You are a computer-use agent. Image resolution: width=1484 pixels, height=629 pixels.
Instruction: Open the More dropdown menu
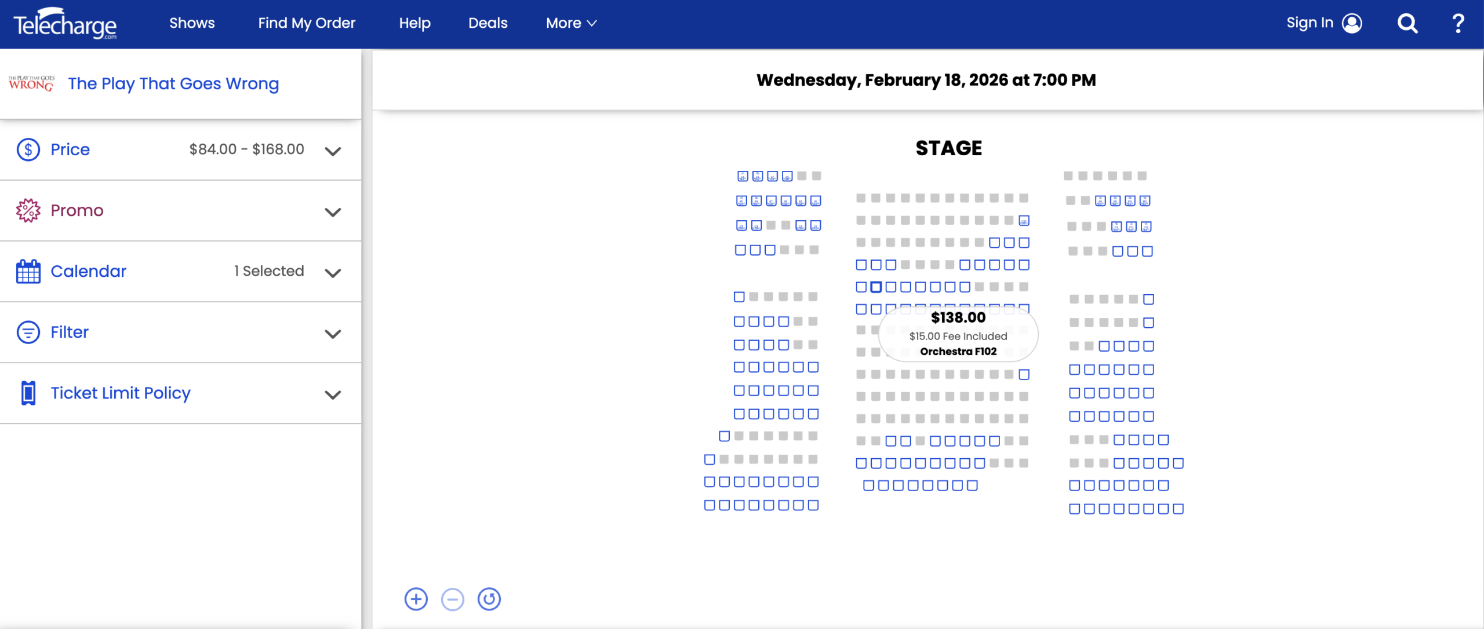click(571, 23)
